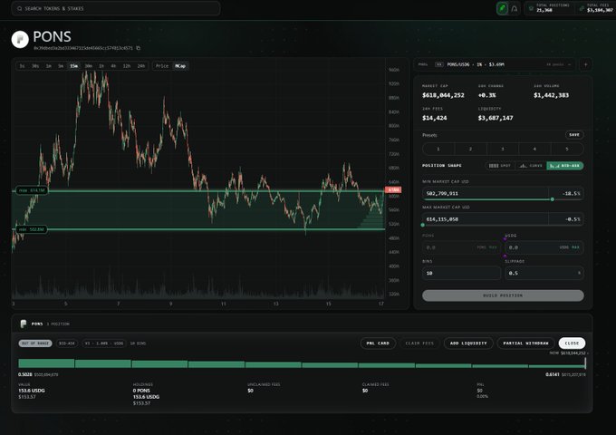Click the min market cap slider handle

pyautogui.click(x=553, y=199)
